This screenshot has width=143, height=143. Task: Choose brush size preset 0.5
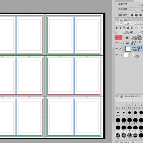tap(130, 106)
